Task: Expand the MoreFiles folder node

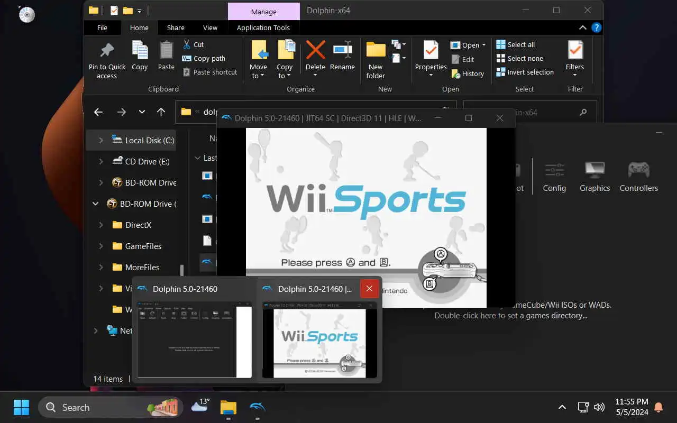Action: coord(101,267)
